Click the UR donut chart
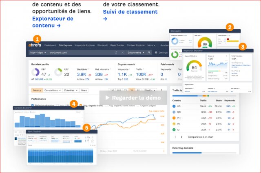The height and width of the screenshot is (173, 261). tap(58, 72)
